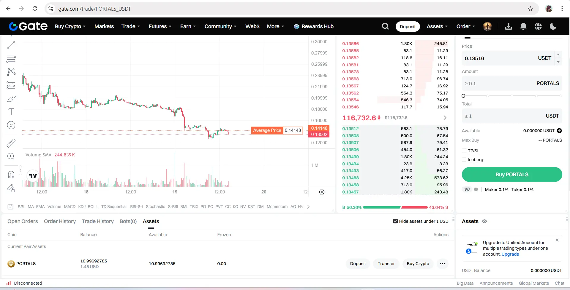Switch to the Order History tab
The image size is (570, 290).
[60, 221]
